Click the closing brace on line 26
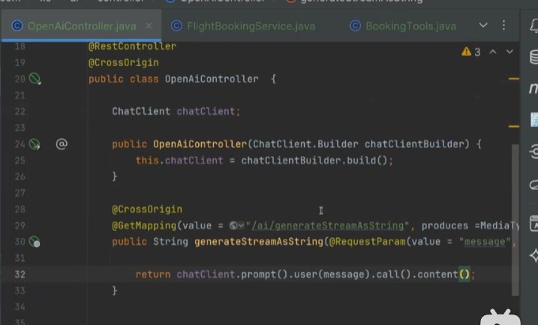Viewport: 538px width, 325px height. 115,176
